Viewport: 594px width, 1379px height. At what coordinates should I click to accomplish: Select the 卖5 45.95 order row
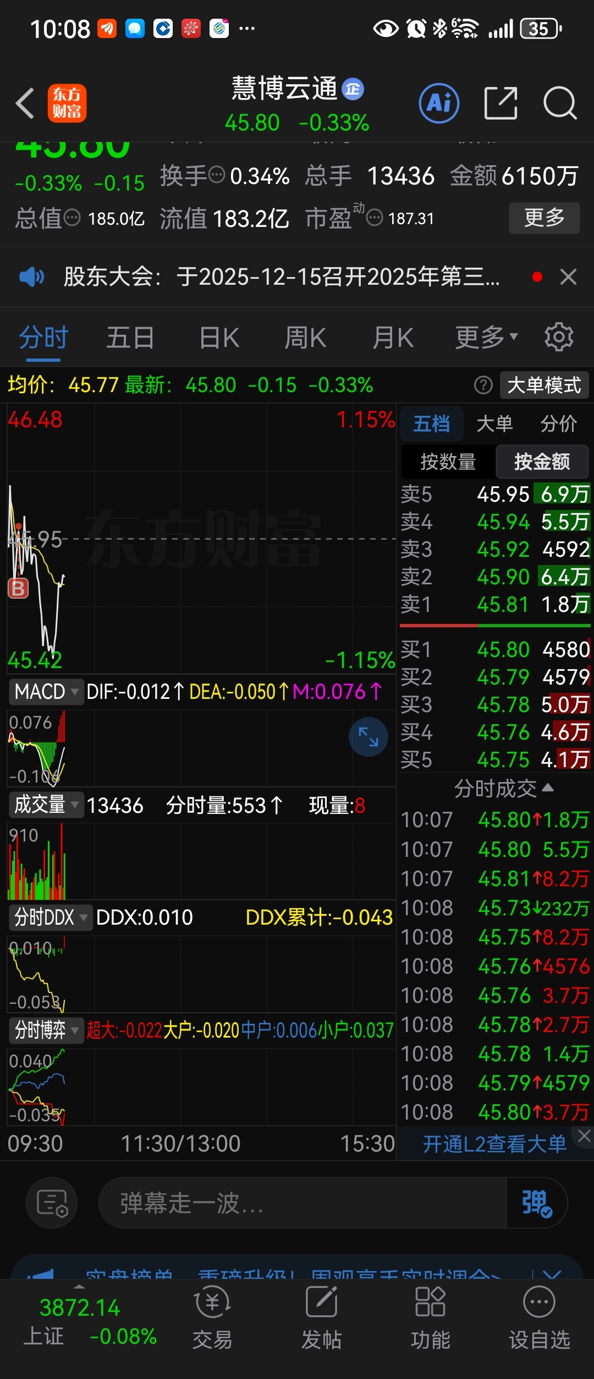coord(496,494)
